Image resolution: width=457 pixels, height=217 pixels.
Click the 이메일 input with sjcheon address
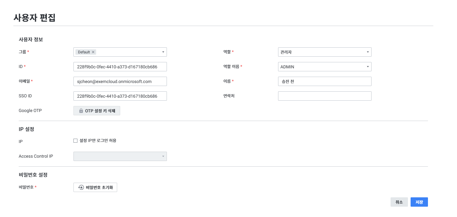tap(120, 81)
